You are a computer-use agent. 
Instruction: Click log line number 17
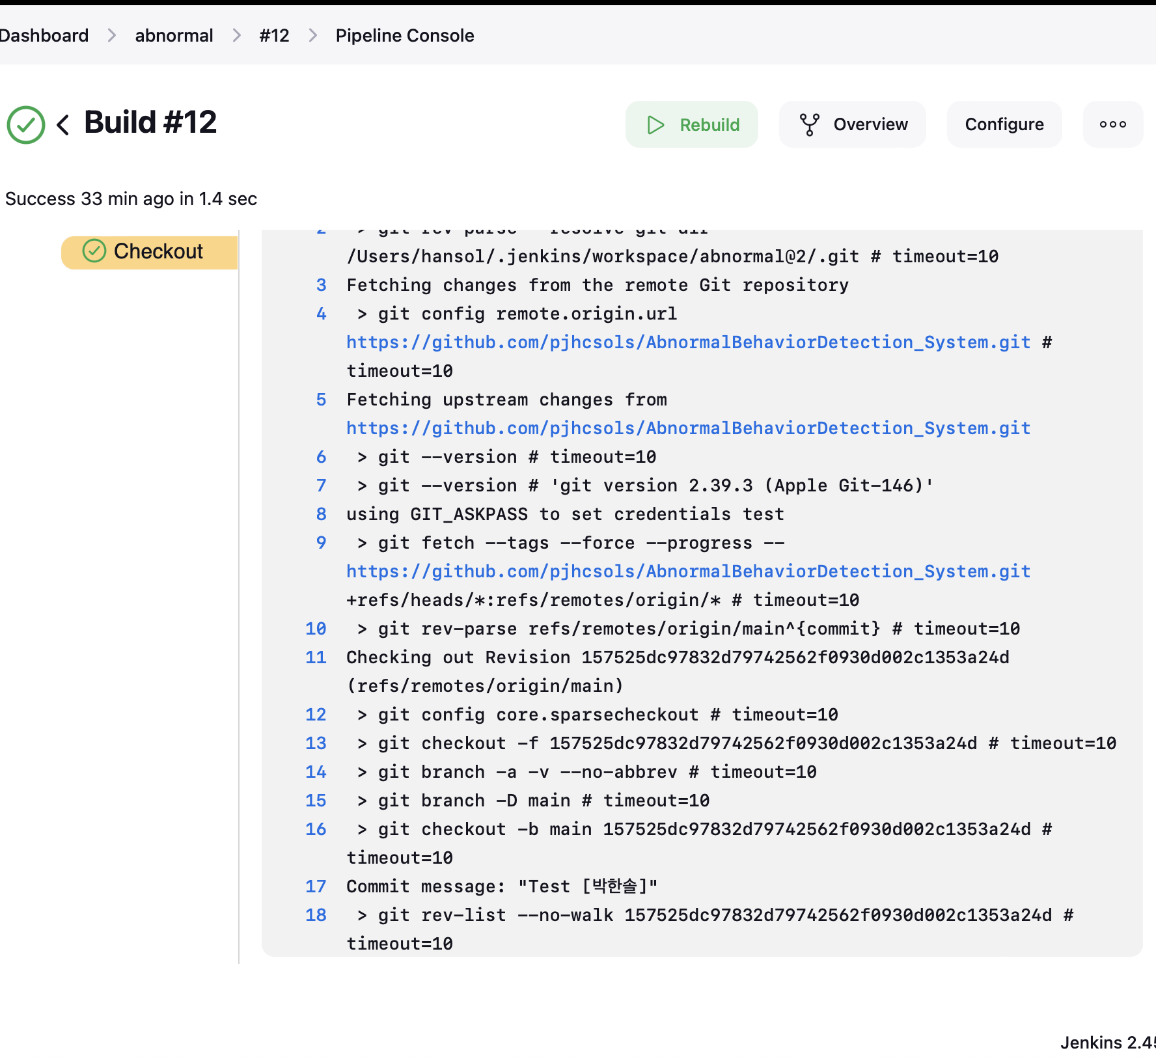point(316,886)
